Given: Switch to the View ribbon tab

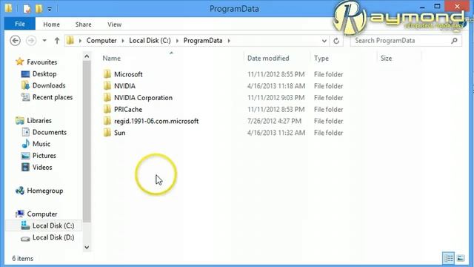Looking at the screenshot, I should [114, 24].
